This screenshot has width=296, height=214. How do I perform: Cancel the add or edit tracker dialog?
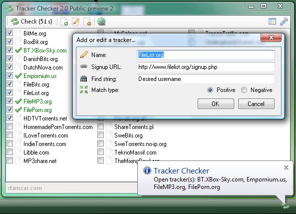pos(256,104)
